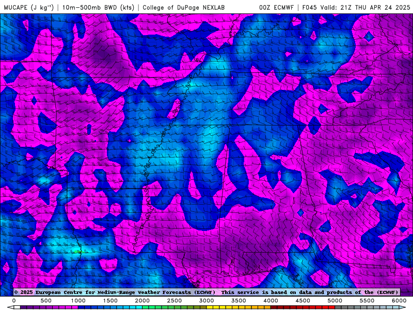Click the "4000" color scale label
This screenshot has height=310, width=413.
tap(271, 301)
